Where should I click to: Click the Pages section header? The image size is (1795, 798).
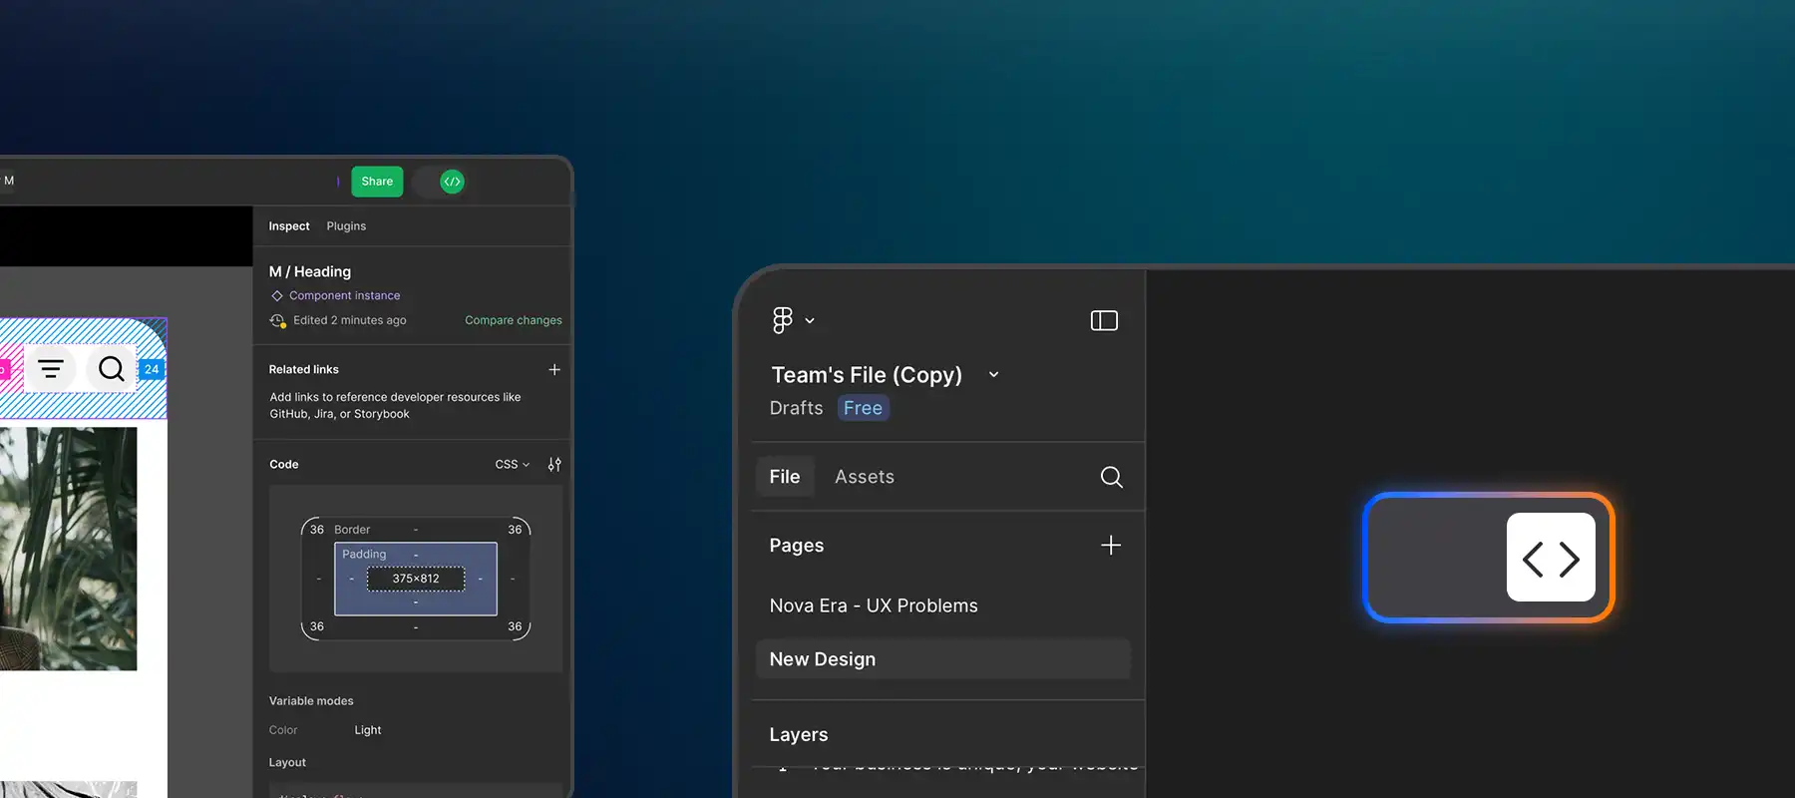[797, 546]
